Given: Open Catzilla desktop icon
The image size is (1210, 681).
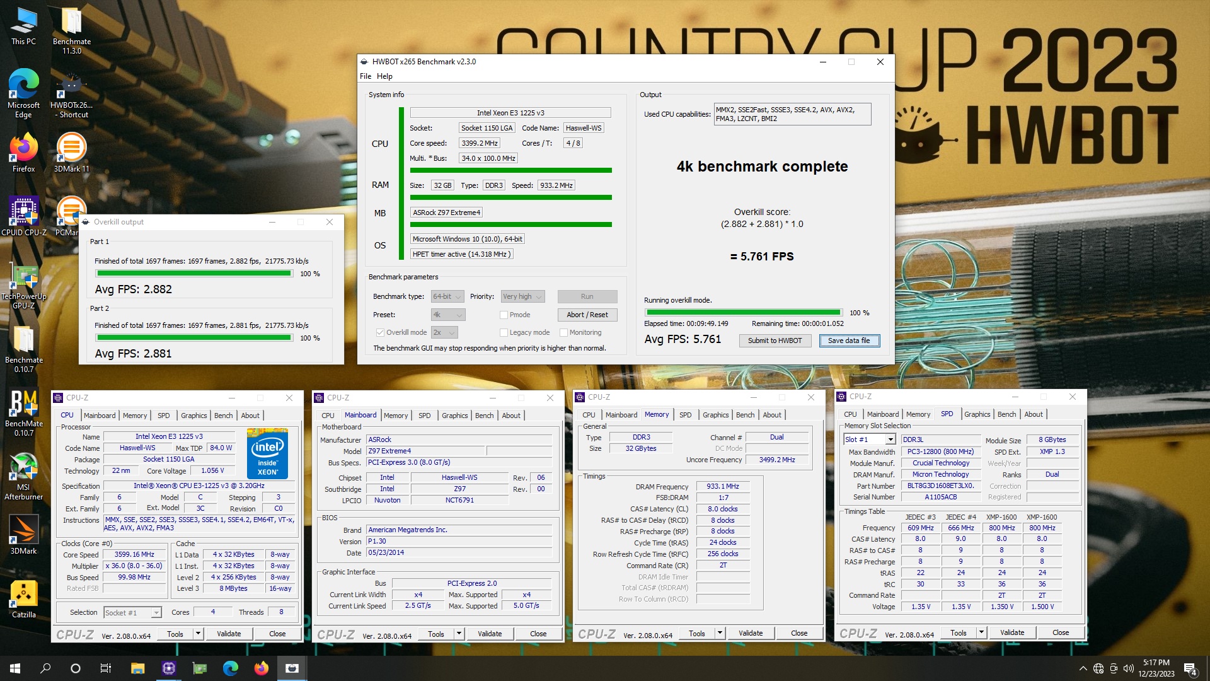Looking at the screenshot, I should pyautogui.click(x=23, y=598).
